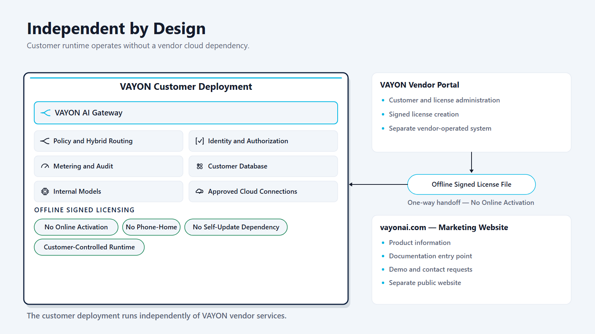Click the arrow pointing down from Vendor Portal
The width and height of the screenshot is (595, 334).
[x=472, y=163]
